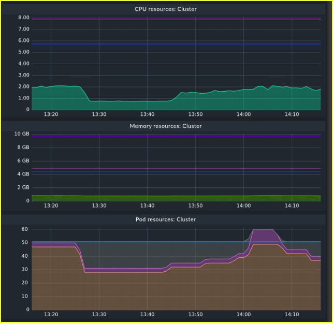
Task: Click the '2.00' y-axis label in the CPU graph
Action: [24, 86]
